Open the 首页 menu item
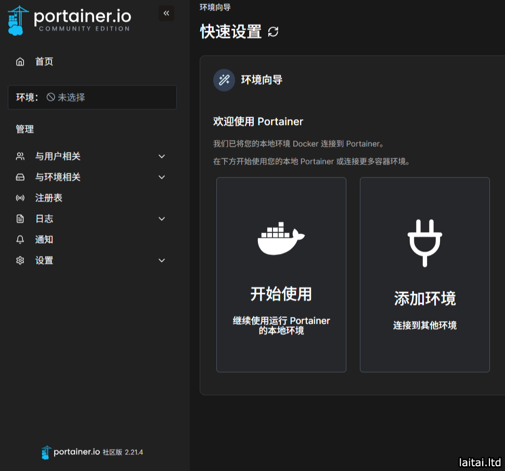Image resolution: width=505 pixels, height=471 pixels. pyautogui.click(x=44, y=62)
